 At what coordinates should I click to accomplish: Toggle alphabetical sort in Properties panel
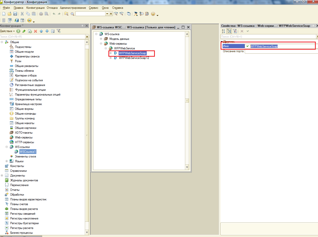click(223, 31)
